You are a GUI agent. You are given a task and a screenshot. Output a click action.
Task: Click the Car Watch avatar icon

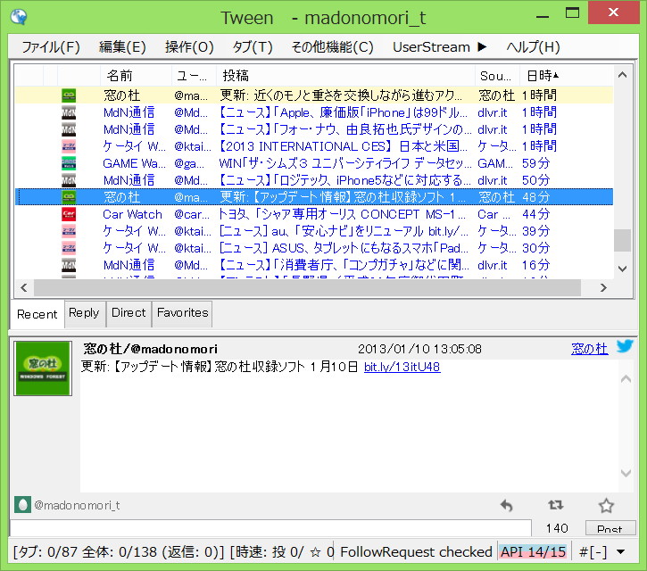69,214
